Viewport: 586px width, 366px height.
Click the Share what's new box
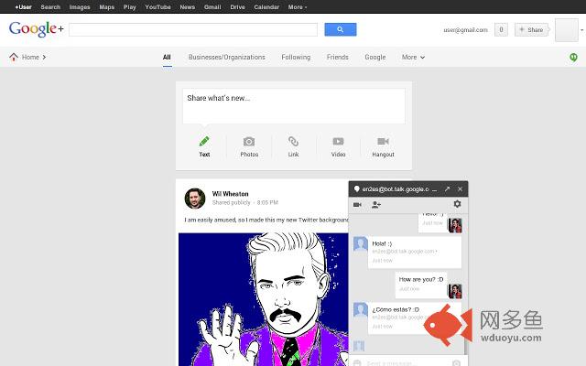[294, 106]
